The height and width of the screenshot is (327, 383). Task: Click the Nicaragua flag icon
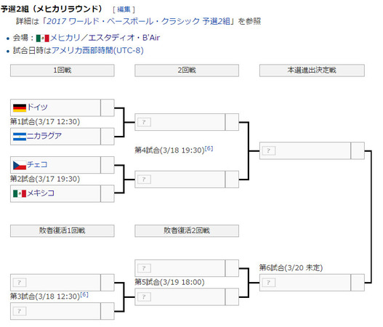tap(20, 137)
